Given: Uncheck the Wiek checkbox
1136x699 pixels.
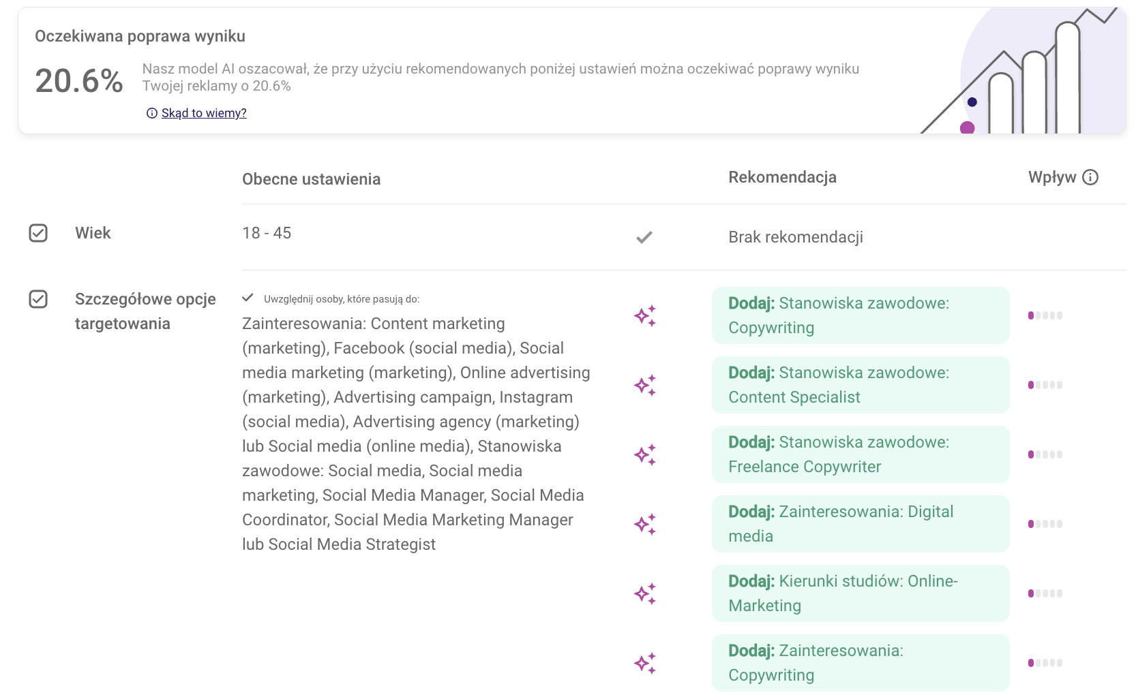Looking at the screenshot, I should [x=38, y=233].
